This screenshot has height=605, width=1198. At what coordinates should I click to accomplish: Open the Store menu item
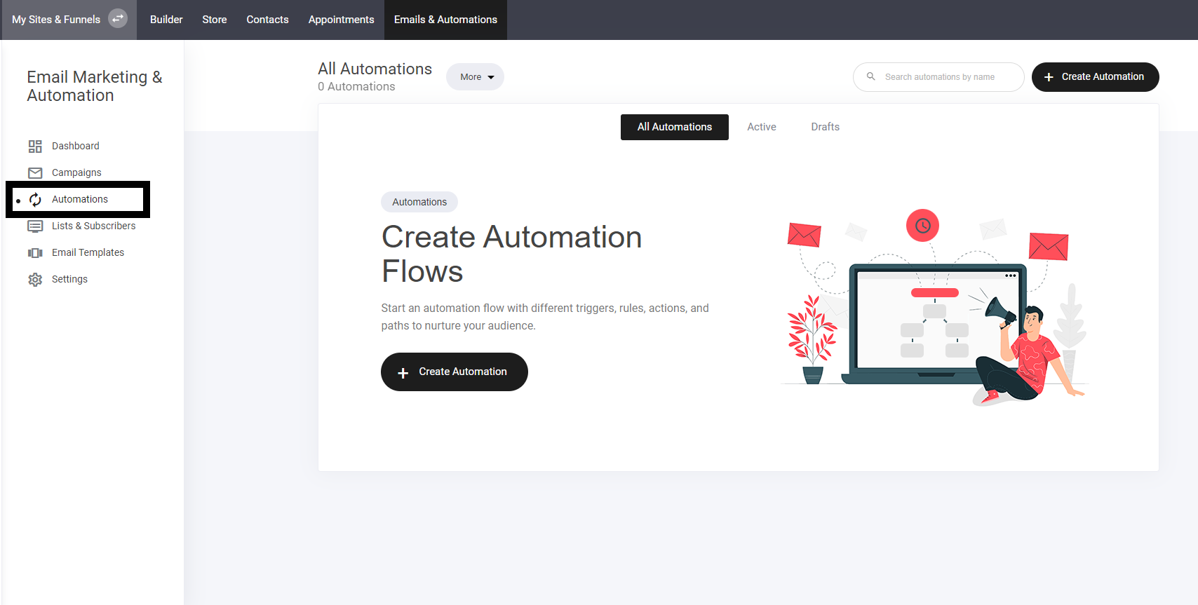pyautogui.click(x=214, y=20)
